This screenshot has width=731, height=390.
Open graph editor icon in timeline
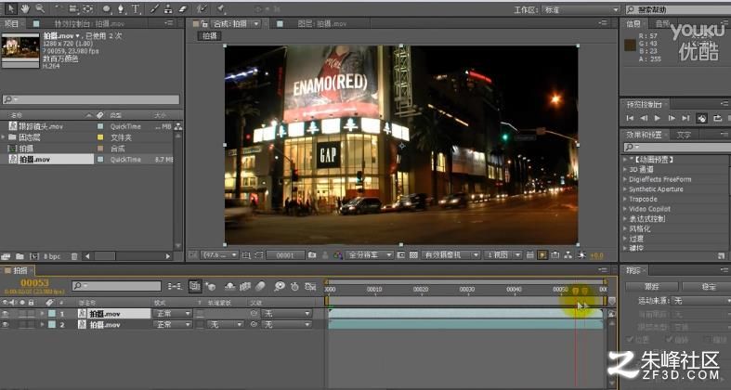click(310, 287)
